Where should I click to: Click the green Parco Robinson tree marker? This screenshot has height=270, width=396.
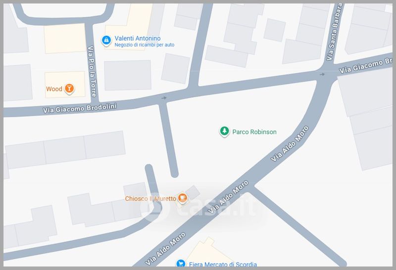click(224, 132)
